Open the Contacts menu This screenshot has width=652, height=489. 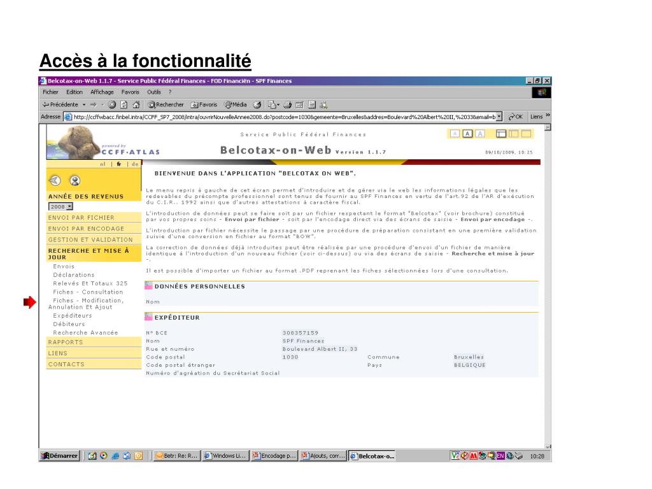[x=94, y=364]
